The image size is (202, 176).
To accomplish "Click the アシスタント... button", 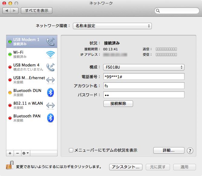I will click(x=126, y=167).
